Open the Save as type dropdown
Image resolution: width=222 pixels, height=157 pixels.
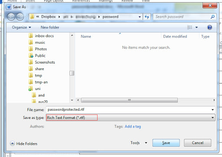131,118
